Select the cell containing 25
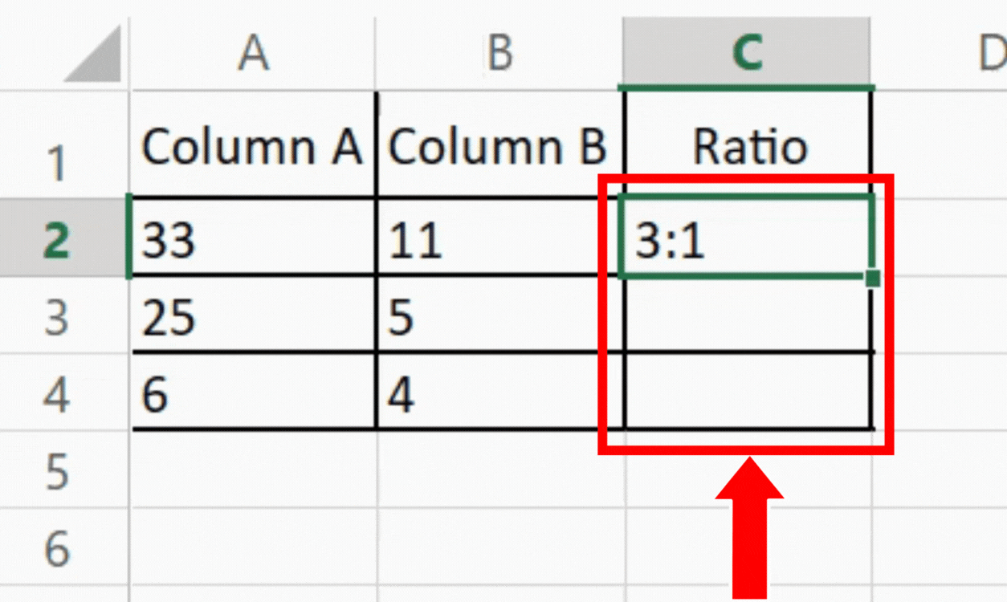This screenshot has width=1007, height=602. coord(253,317)
